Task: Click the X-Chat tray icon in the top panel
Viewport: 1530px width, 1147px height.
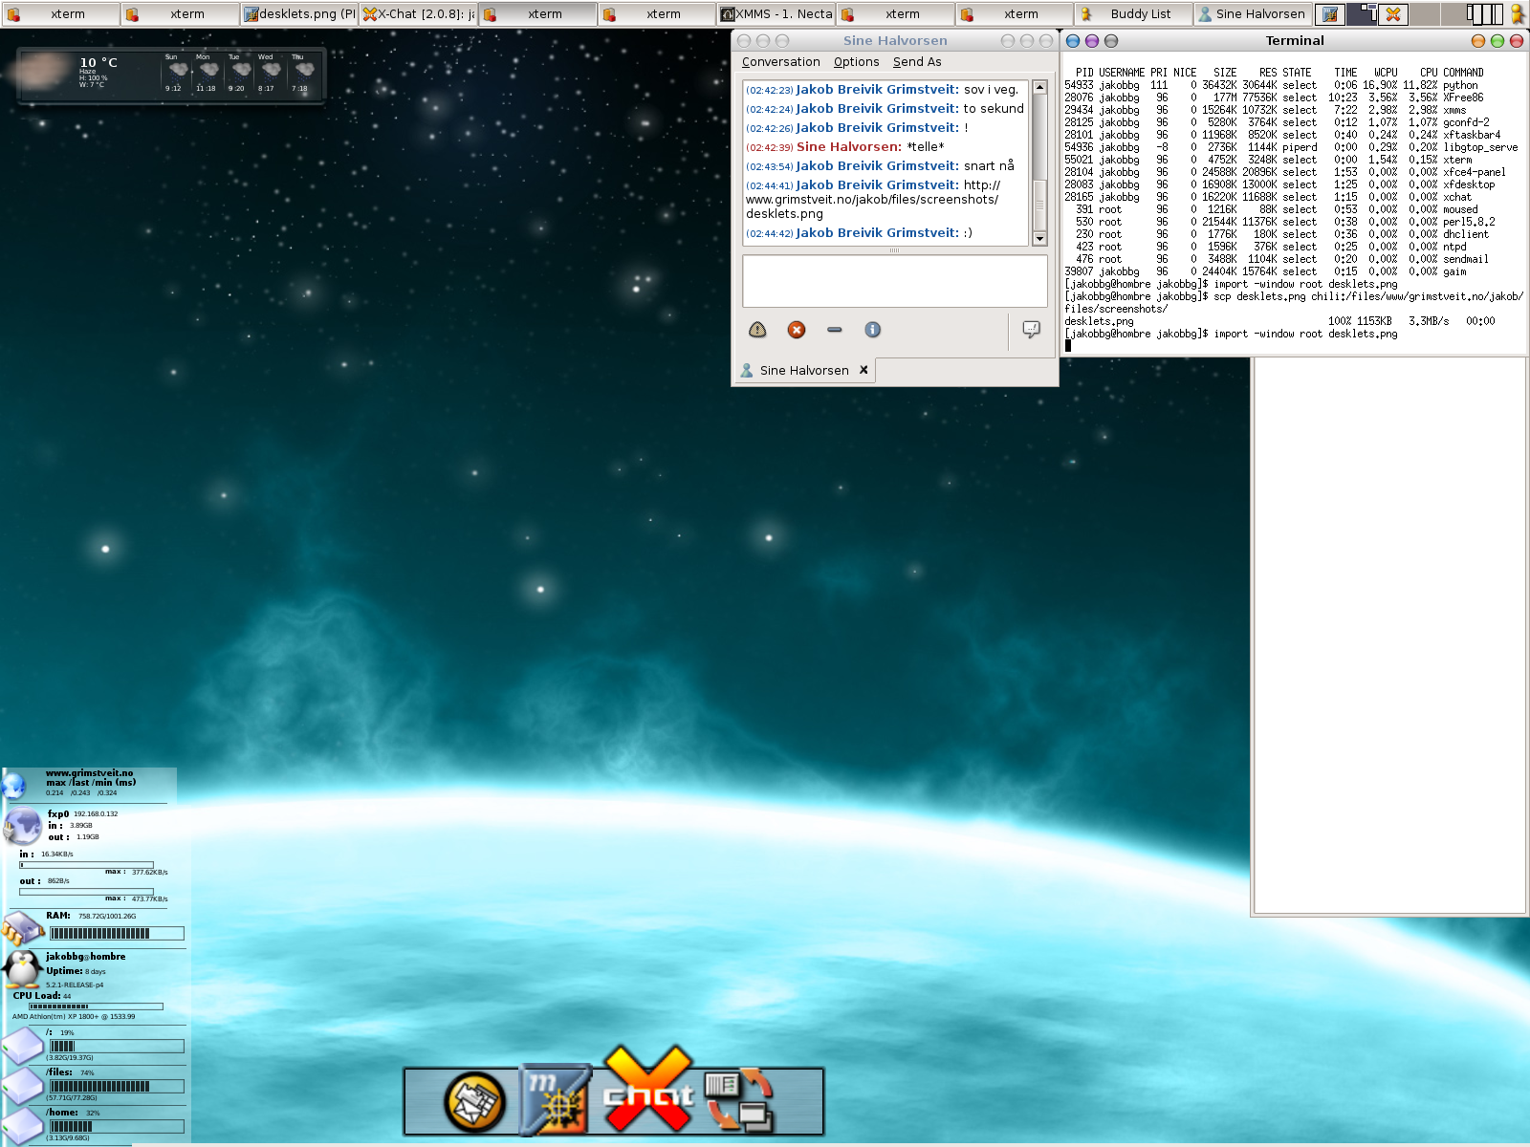Action: pos(1393,14)
